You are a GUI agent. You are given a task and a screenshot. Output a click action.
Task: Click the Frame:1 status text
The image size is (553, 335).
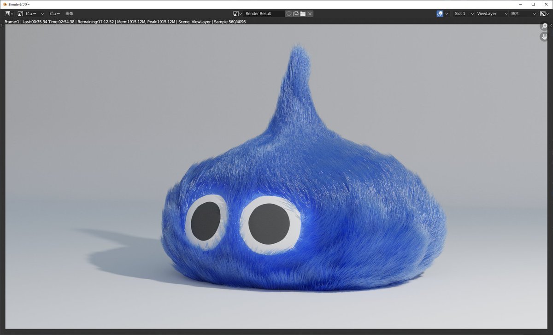(12, 22)
